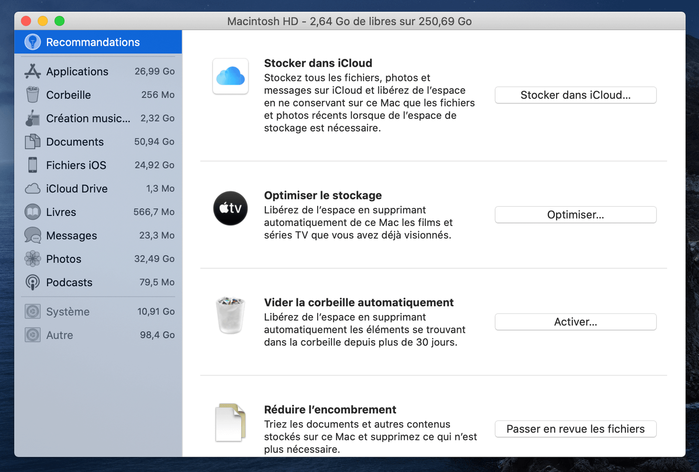Click the 256 Mo size value

click(158, 95)
